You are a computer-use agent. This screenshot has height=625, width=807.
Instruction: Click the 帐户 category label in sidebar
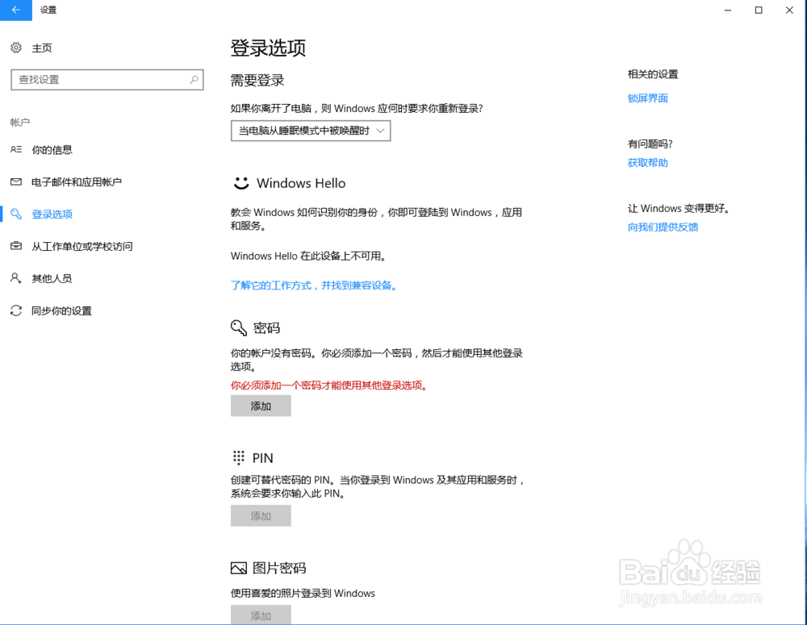click(20, 122)
